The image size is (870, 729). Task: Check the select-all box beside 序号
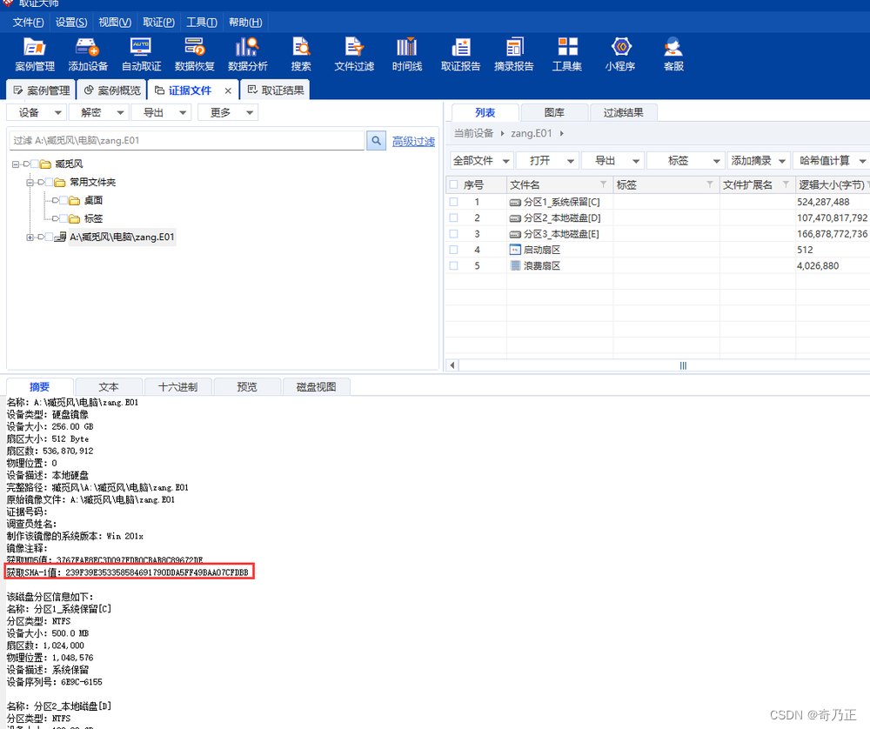pos(453,184)
